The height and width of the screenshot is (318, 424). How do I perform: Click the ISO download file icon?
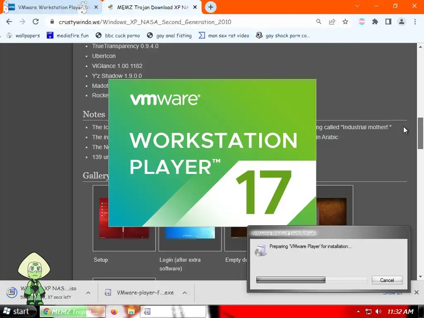coord(12,292)
